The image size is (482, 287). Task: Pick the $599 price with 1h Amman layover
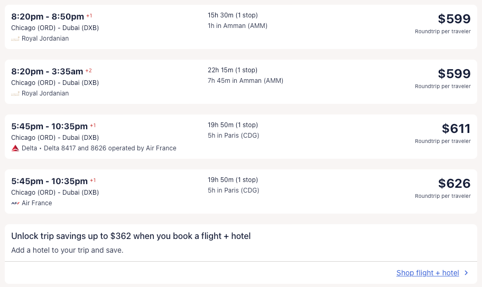point(454,19)
